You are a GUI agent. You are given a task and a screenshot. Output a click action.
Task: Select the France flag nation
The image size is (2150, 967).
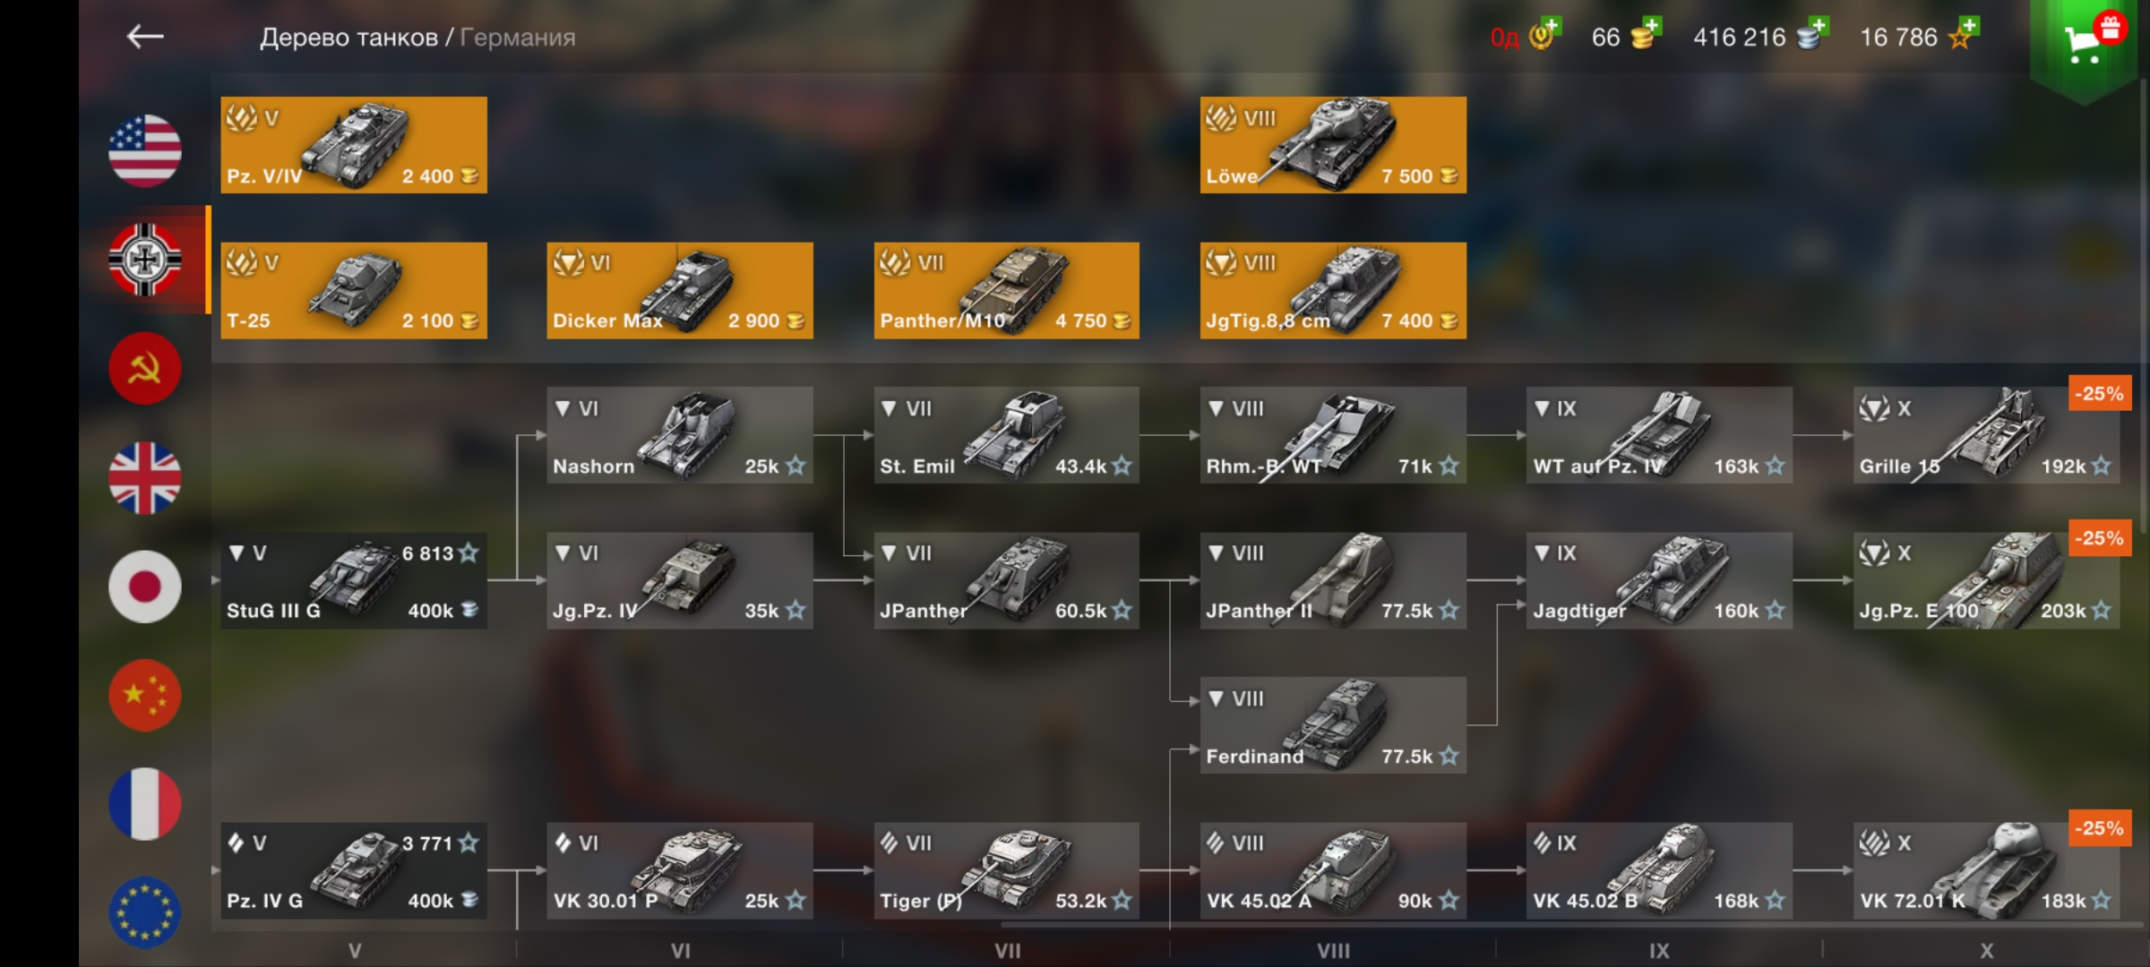[145, 804]
